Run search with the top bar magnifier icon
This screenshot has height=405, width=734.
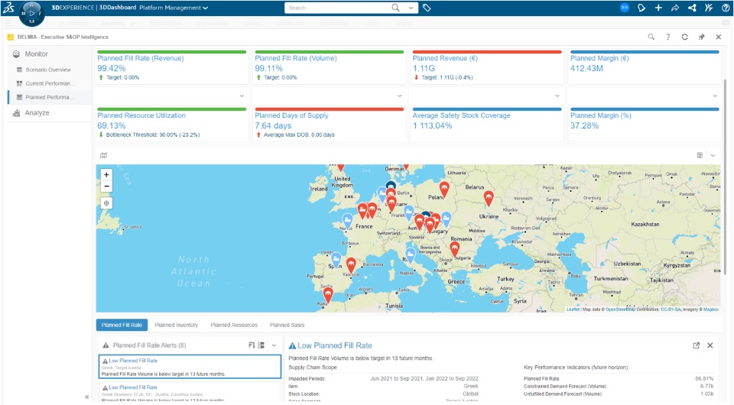pos(395,8)
